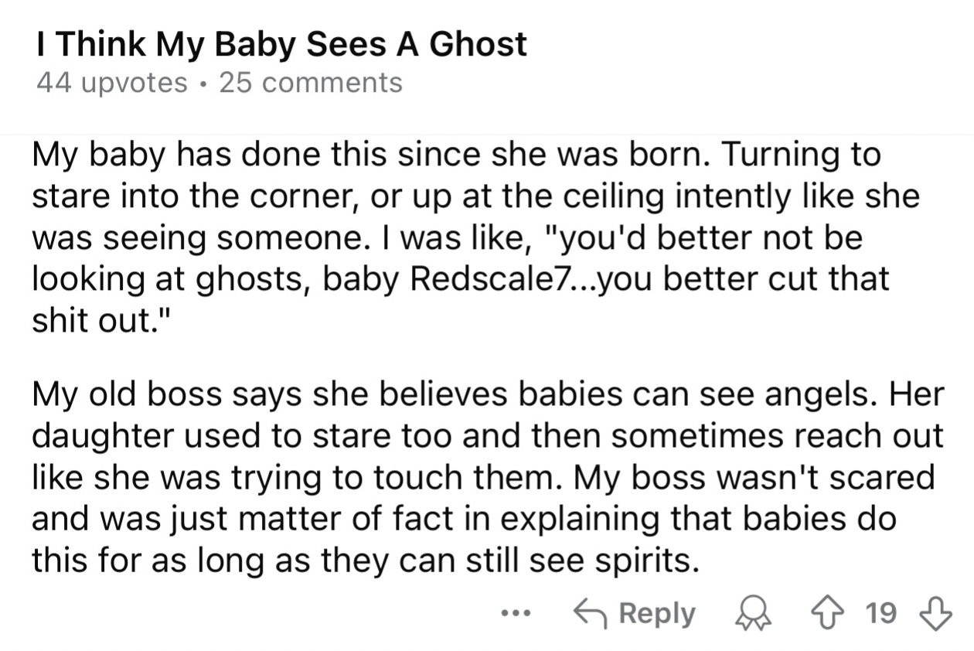Open the 25 comments link
The image size is (974, 651).
point(311,82)
